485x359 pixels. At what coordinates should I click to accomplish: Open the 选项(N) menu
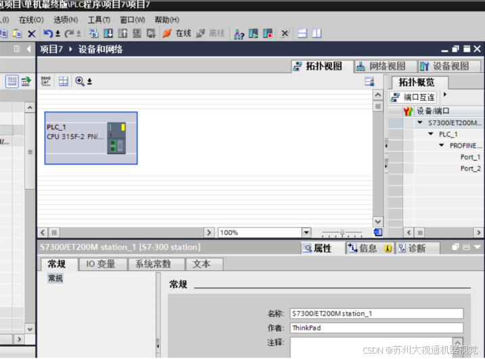pos(66,20)
